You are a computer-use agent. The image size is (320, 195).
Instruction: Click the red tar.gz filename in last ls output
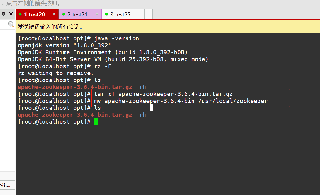tap(75, 115)
